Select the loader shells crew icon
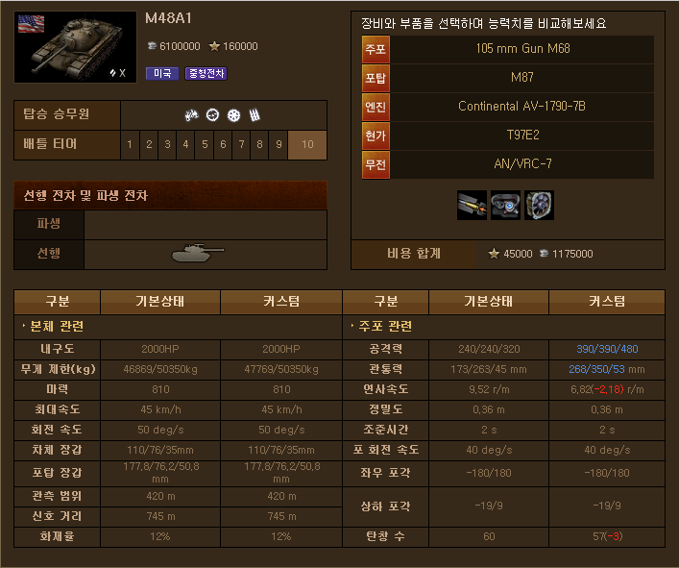Image resolution: width=679 pixels, height=568 pixels. click(x=255, y=115)
